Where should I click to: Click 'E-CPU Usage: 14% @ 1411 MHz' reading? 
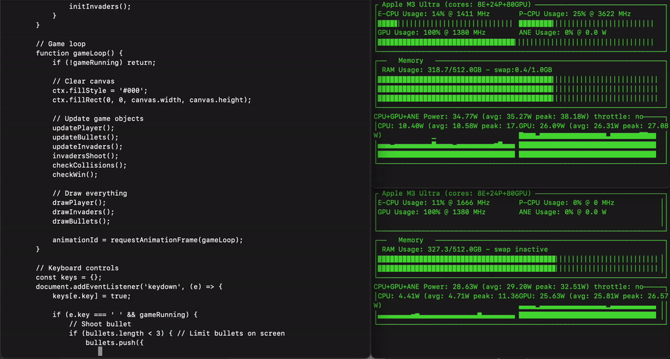click(x=433, y=14)
